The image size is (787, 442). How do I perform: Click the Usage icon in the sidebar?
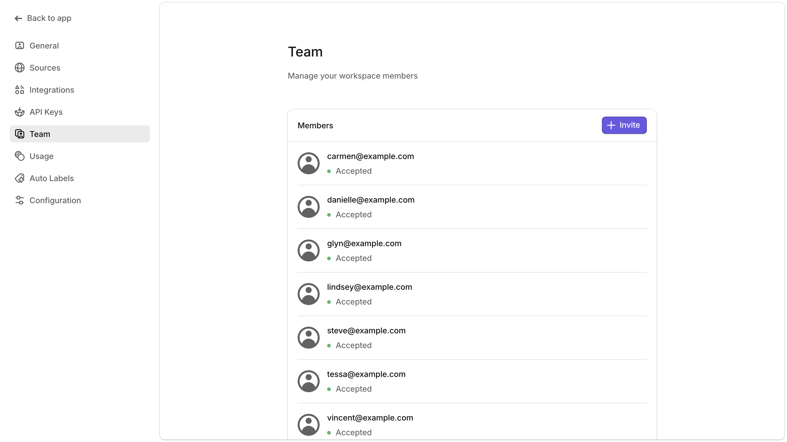pyautogui.click(x=19, y=156)
